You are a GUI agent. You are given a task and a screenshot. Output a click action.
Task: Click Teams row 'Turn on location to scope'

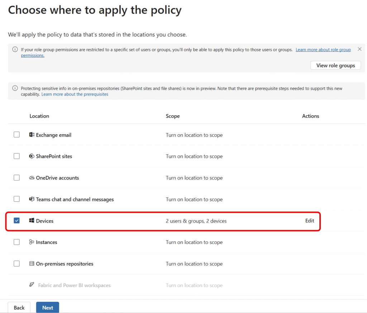point(194,200)
